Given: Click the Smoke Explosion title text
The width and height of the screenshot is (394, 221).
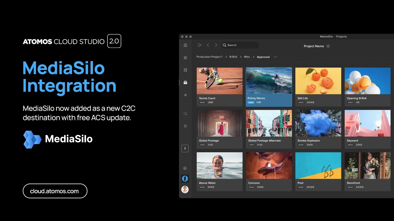Looking at the screenshot, I should pyautogui.click(x=309, y=141).
